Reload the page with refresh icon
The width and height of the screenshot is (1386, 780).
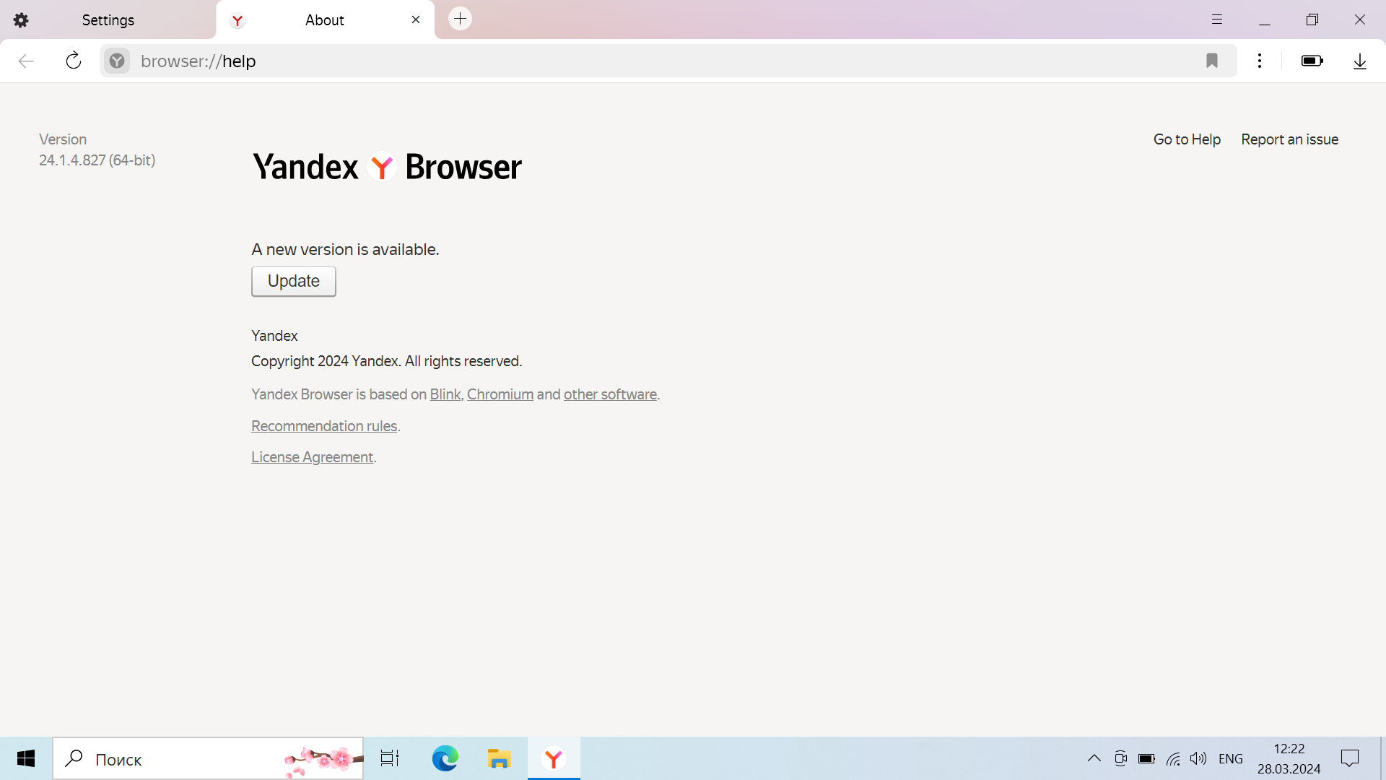pos(74,61)
